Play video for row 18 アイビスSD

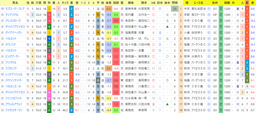click(209, 110)
